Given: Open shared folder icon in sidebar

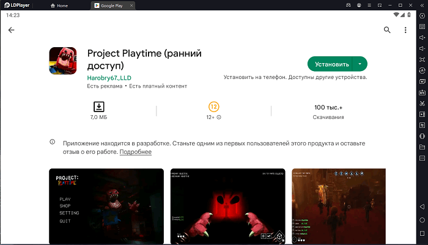Looking at the screenshot, I should click(422, 147).
